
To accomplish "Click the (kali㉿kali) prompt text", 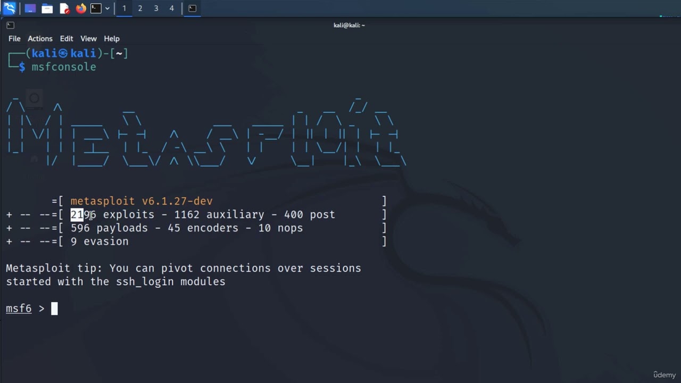I will tap(64, 53).
